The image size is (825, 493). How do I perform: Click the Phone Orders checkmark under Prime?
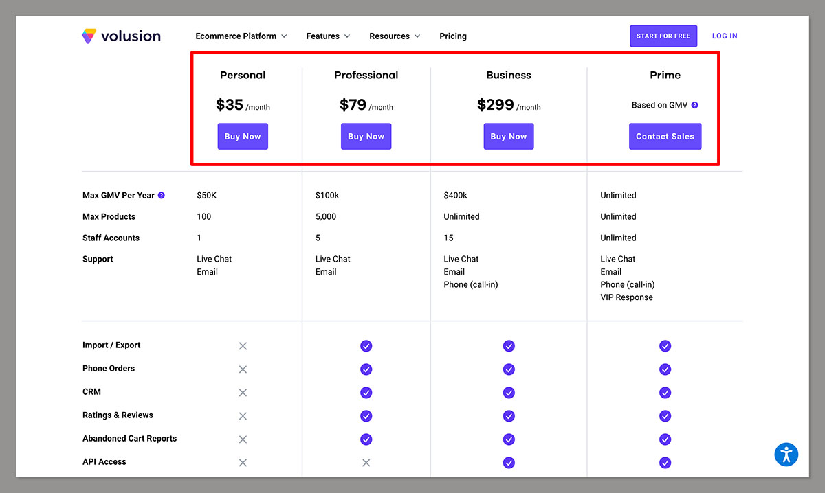(x=665, y=369)
